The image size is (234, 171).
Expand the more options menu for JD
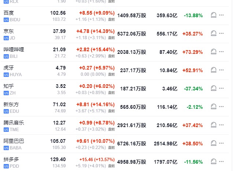pos(221,33)
